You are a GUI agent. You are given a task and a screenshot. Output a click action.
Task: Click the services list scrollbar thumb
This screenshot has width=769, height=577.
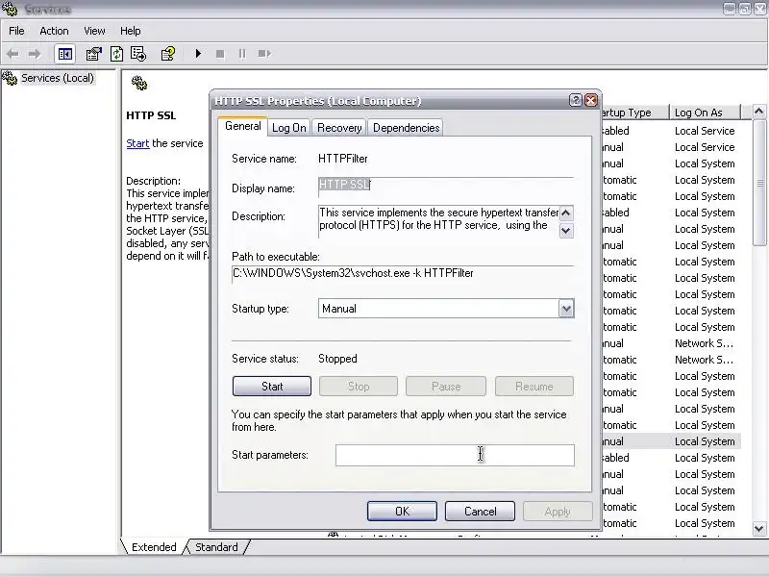coord(758,183)
